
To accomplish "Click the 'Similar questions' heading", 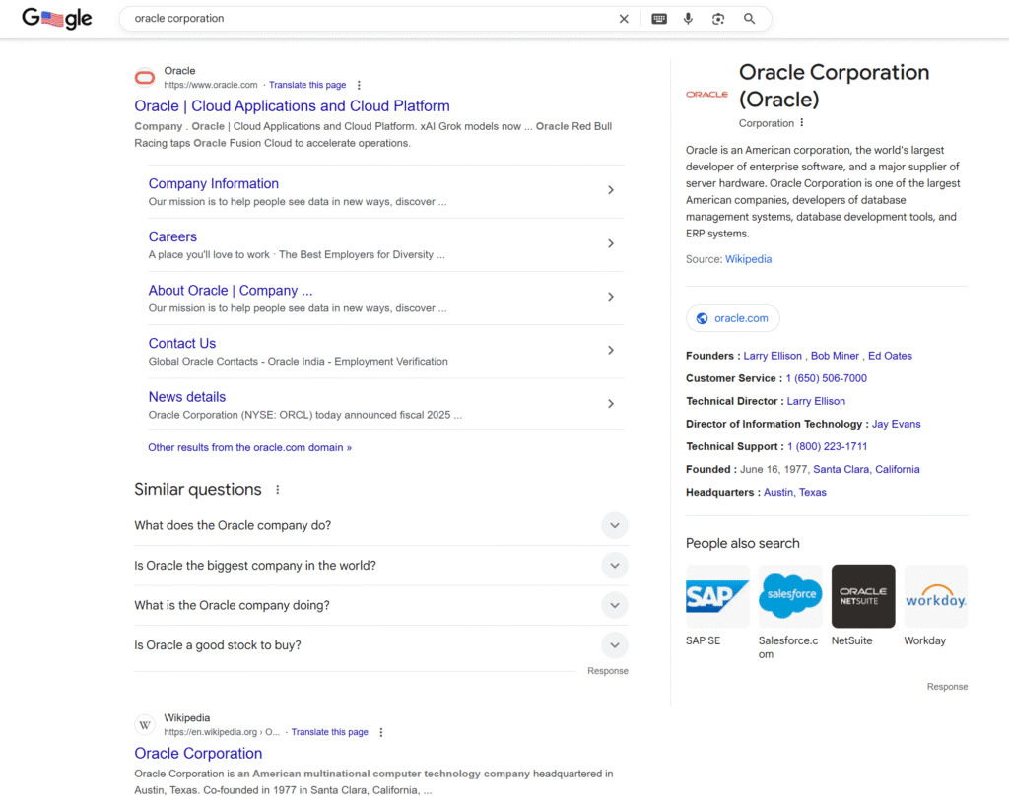I will click(197, 490).
